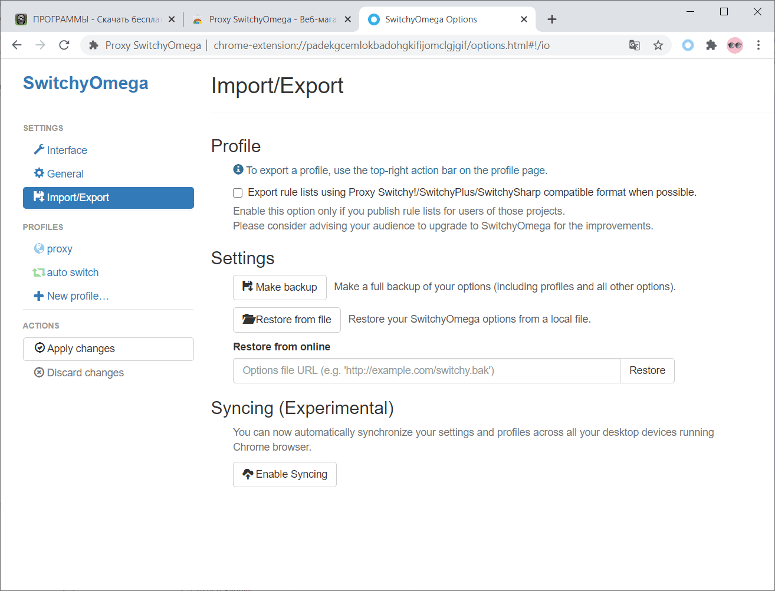Screen dimensions: 775x591
Task: Create a new profile
Action: 77,296
